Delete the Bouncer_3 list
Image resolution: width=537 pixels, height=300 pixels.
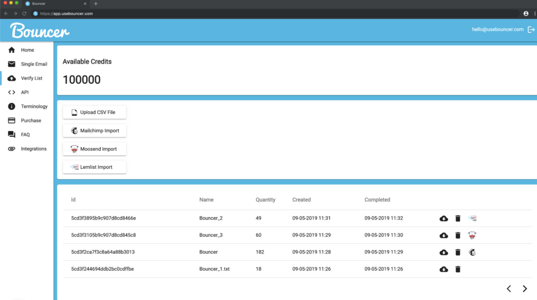[x=458, y=235]
